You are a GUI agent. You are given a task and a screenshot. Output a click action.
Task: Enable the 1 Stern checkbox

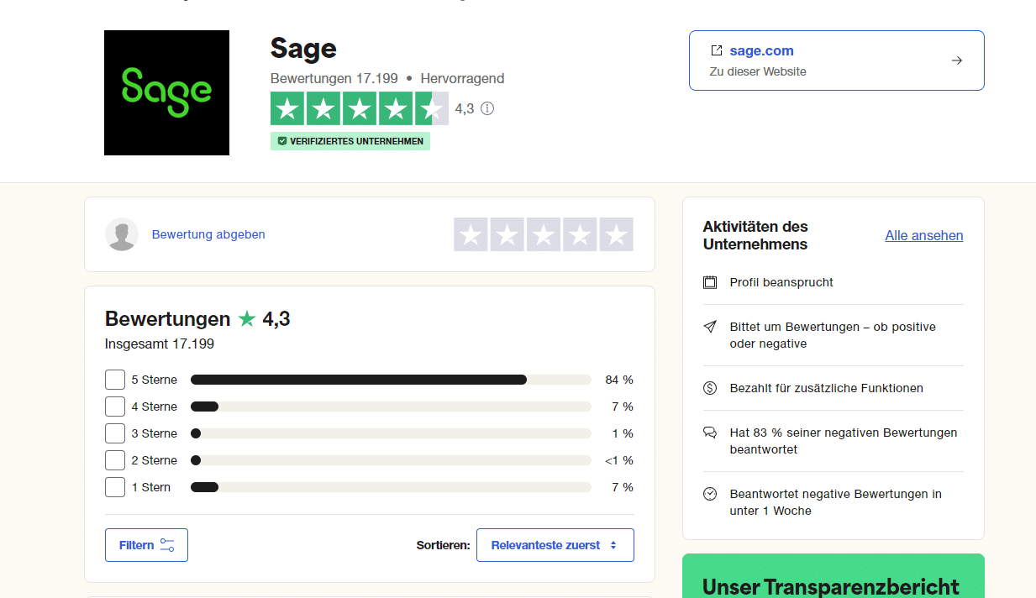pos(115,487)
